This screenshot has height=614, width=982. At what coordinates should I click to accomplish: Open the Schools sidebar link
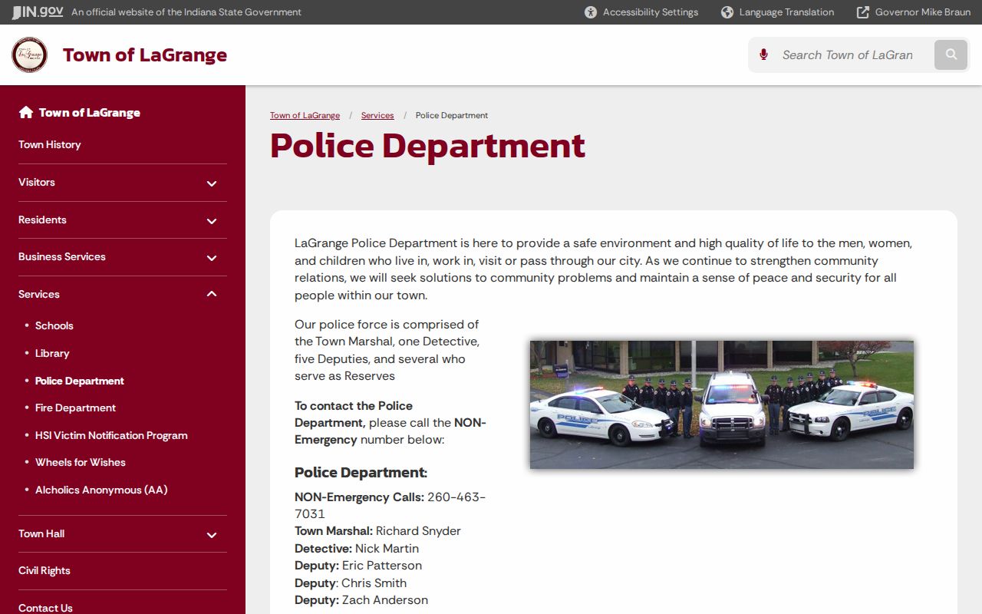(54, 325)
